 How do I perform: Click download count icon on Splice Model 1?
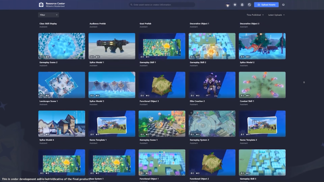[x=91, y=57]
